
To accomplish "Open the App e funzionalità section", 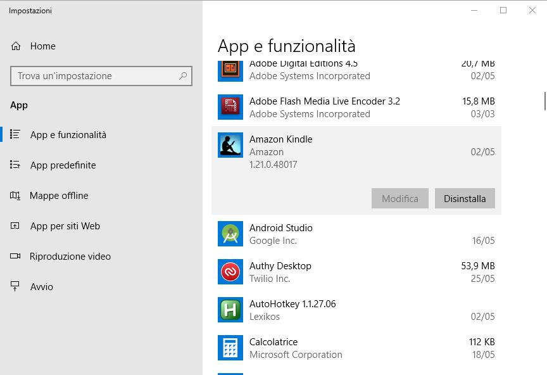I will point(101,135).
